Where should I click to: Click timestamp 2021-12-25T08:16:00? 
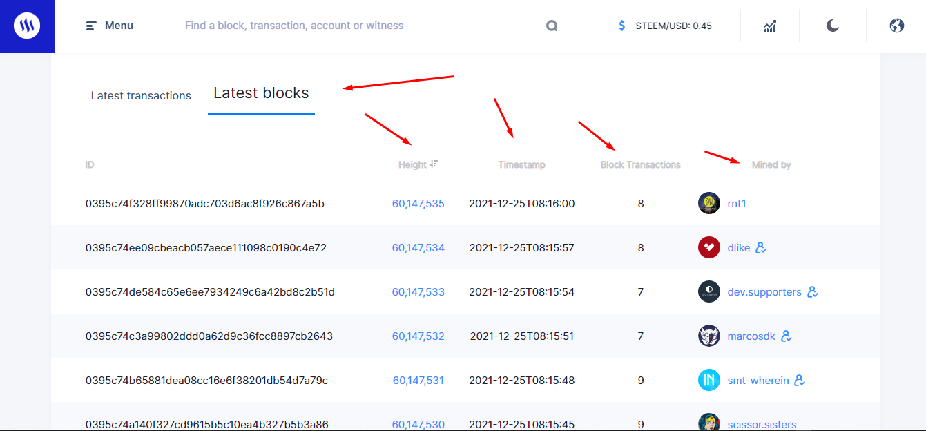(x=522, y=204)
